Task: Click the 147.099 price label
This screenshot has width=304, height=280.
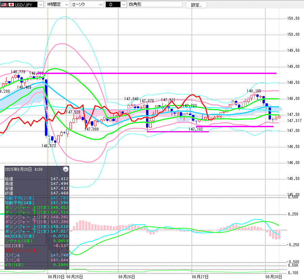Action: [92, 129]
